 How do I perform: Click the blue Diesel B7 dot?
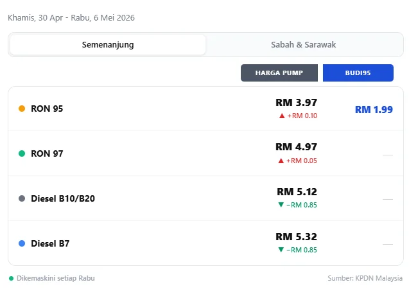(x=22, y=244)
